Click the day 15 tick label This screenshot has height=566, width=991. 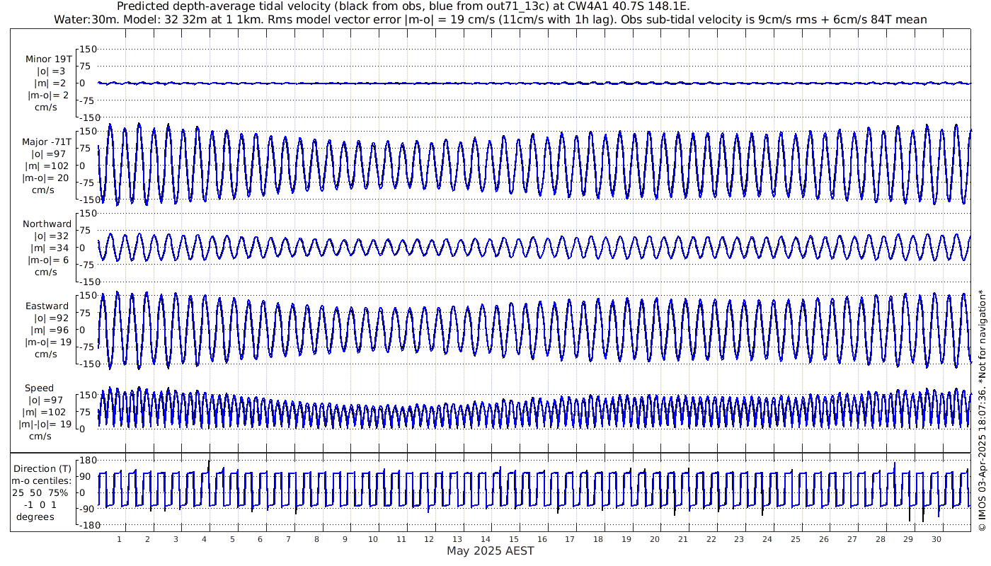coord(514,539)
